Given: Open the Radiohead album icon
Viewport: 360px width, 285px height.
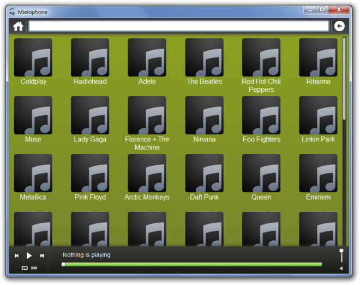Looking at the screenshot, I should pyautogui.click(x=90, y=57).
